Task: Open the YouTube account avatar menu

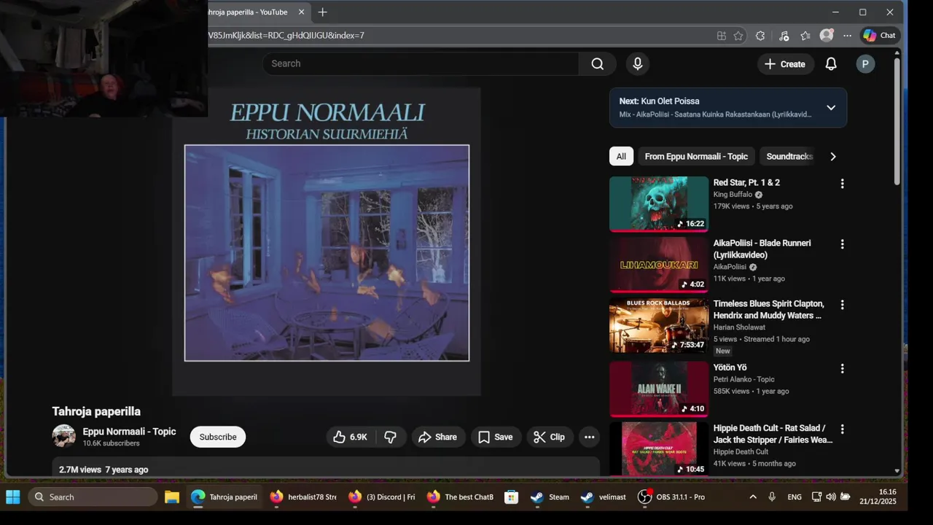Action: (865, 64)
